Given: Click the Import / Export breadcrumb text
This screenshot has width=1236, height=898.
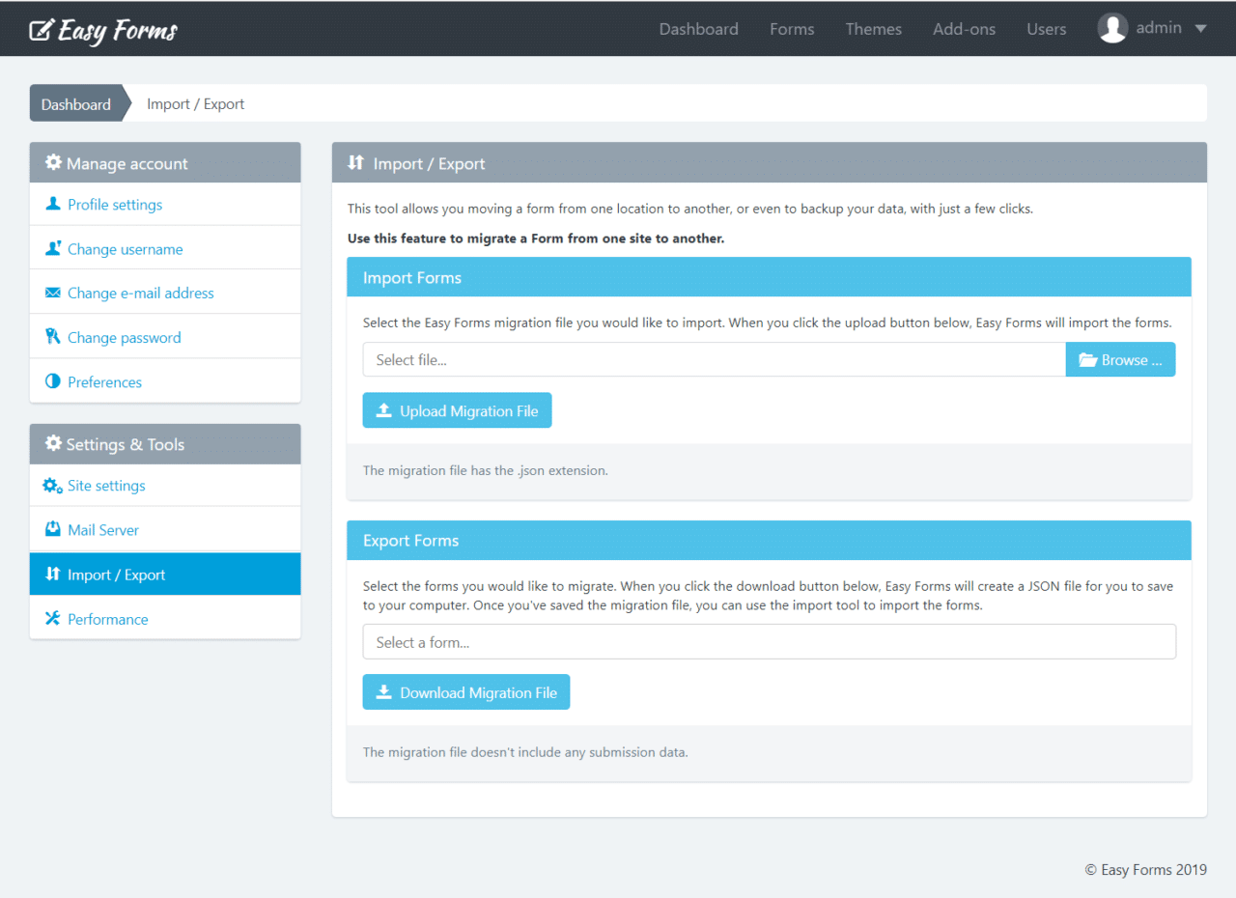Looking at the screenshot, I should click(196, 103).
